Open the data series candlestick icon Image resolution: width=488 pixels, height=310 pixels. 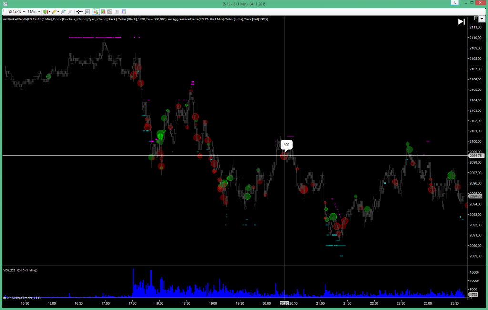[103, 11]
